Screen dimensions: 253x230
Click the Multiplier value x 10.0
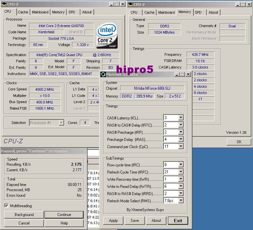(45, 96)
